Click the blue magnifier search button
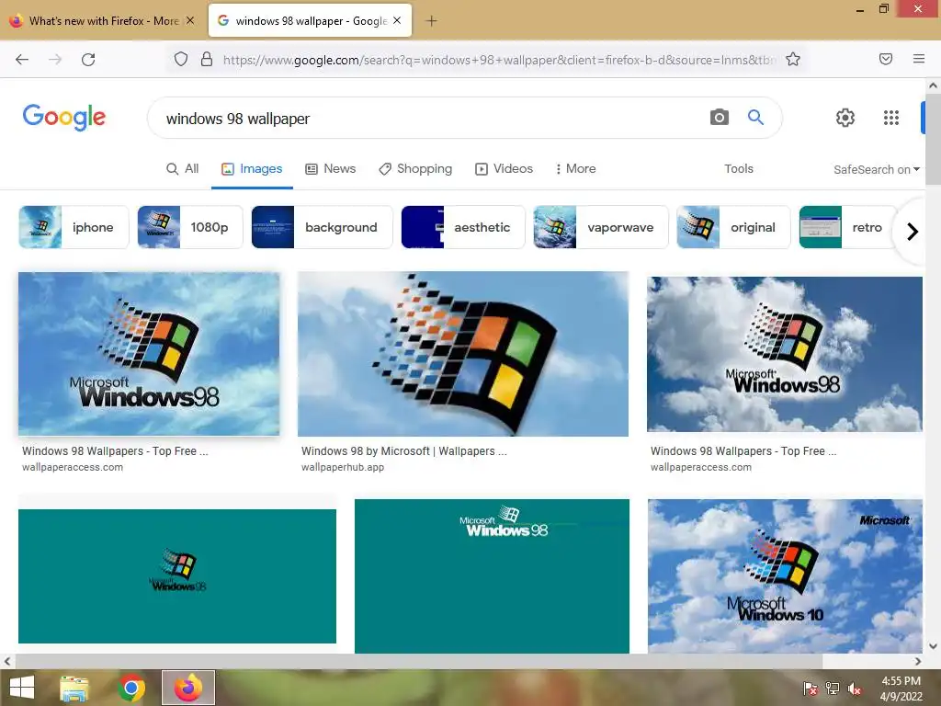This screenshot has width=941, height=706. click(755, 117)
